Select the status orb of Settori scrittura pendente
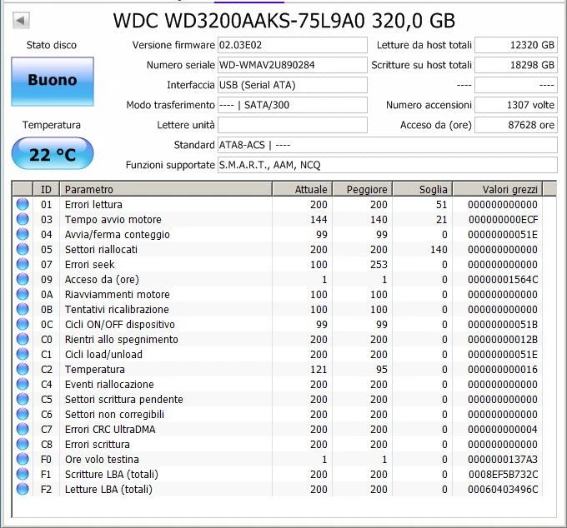Screen dimensions: 567x528 [23, 399]
